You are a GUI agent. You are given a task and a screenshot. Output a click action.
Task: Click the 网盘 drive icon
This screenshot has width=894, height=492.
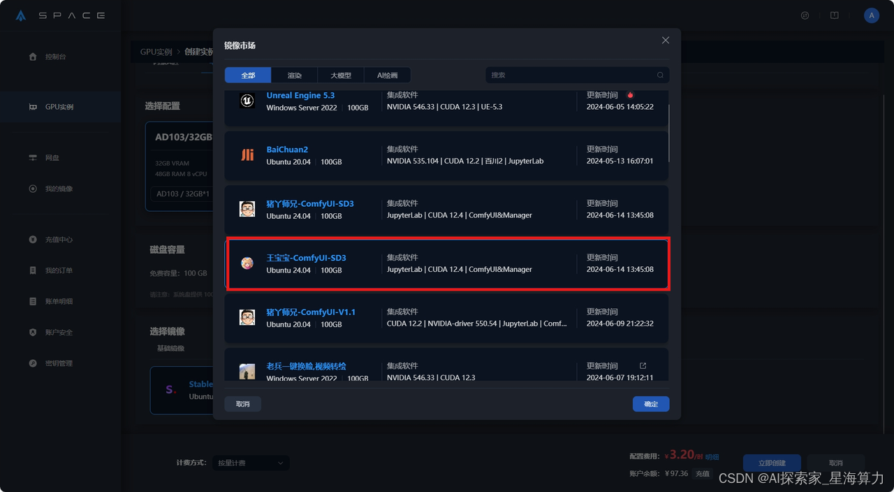click(33, 158)
